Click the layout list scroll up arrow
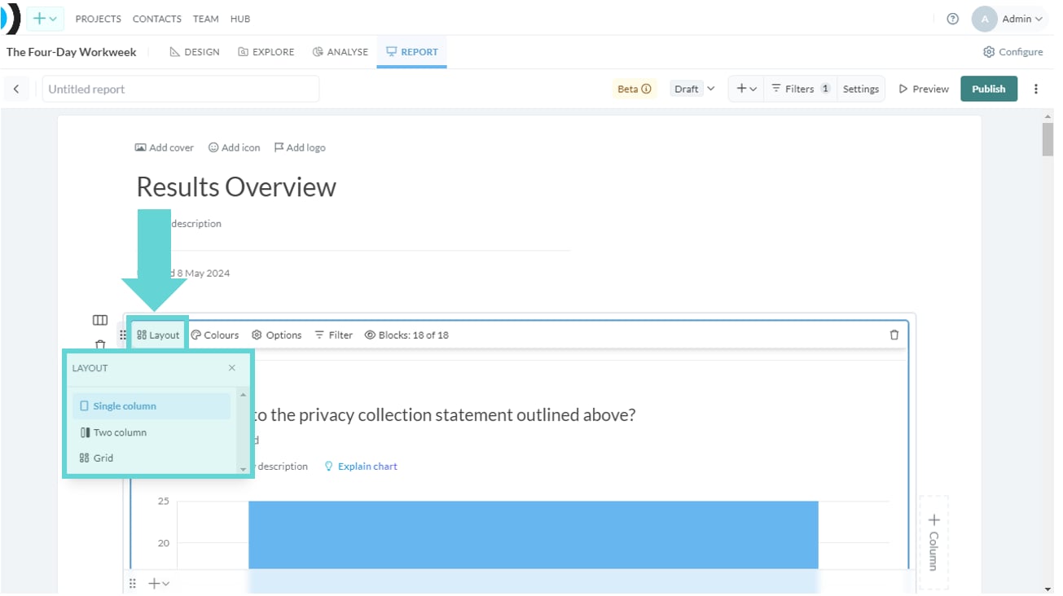Screen dimensions: 1063x596 (x=243, y=395)
